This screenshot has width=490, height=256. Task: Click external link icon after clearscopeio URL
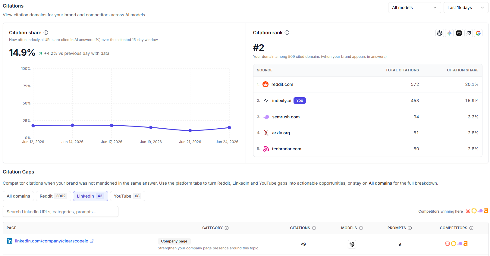pyautogui.click(x=92, y=241)
